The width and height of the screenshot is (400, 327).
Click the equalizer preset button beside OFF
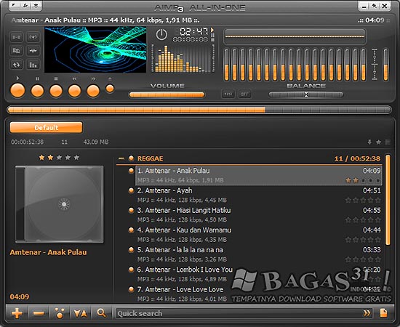(x=228, y=94)
